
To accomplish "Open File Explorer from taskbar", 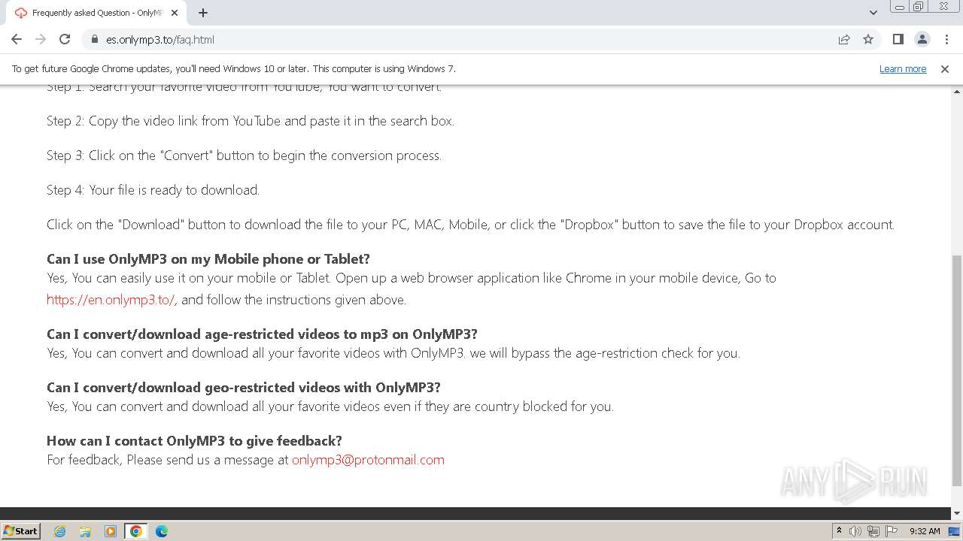I will (x=85, y=531).
